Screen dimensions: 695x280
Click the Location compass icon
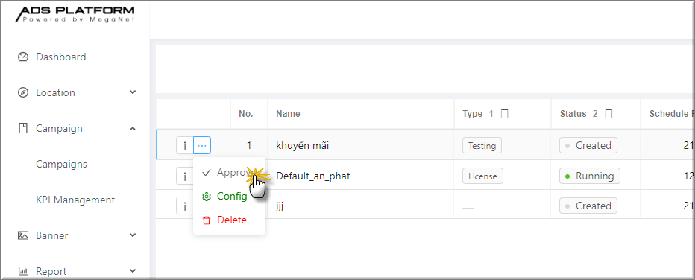click(x=22, y=93)
